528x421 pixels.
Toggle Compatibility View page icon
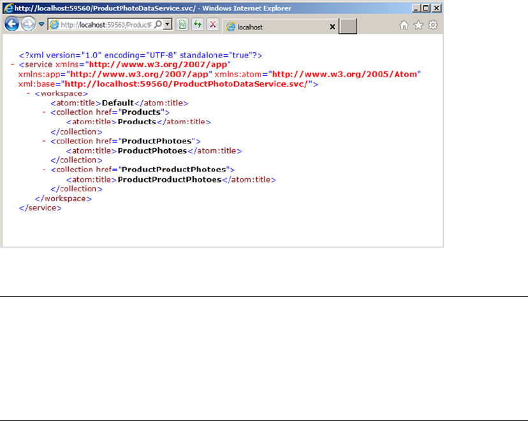(x=182, y=24)
